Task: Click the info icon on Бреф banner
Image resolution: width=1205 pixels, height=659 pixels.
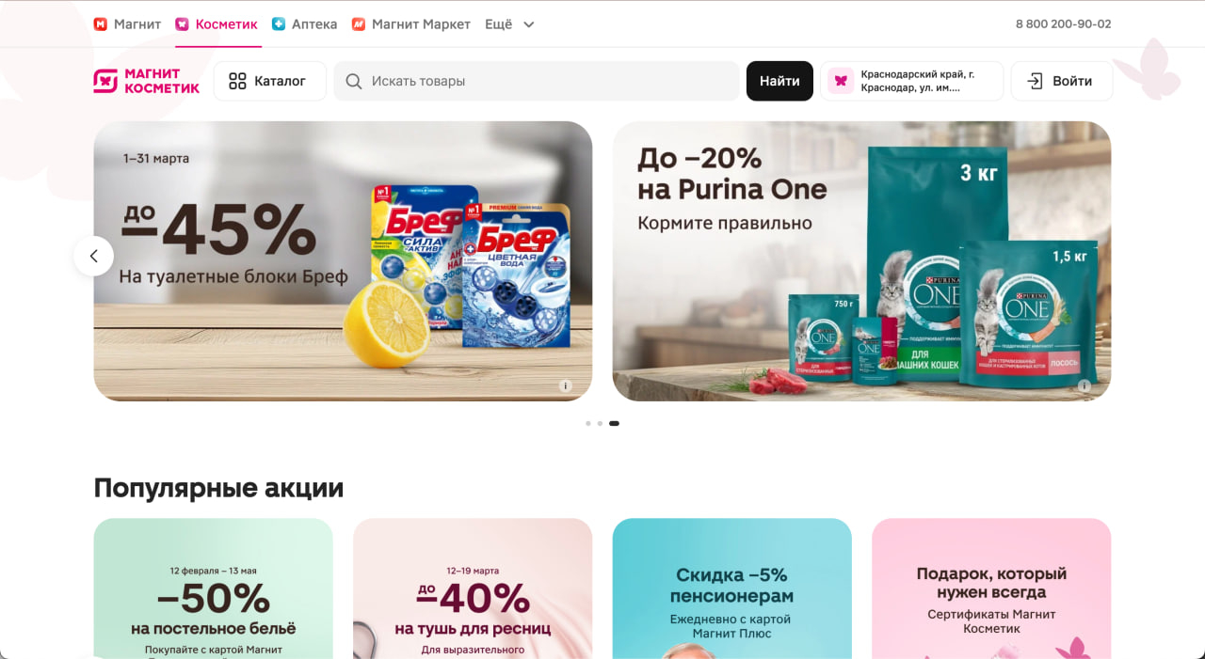Action: pos(565,385)
